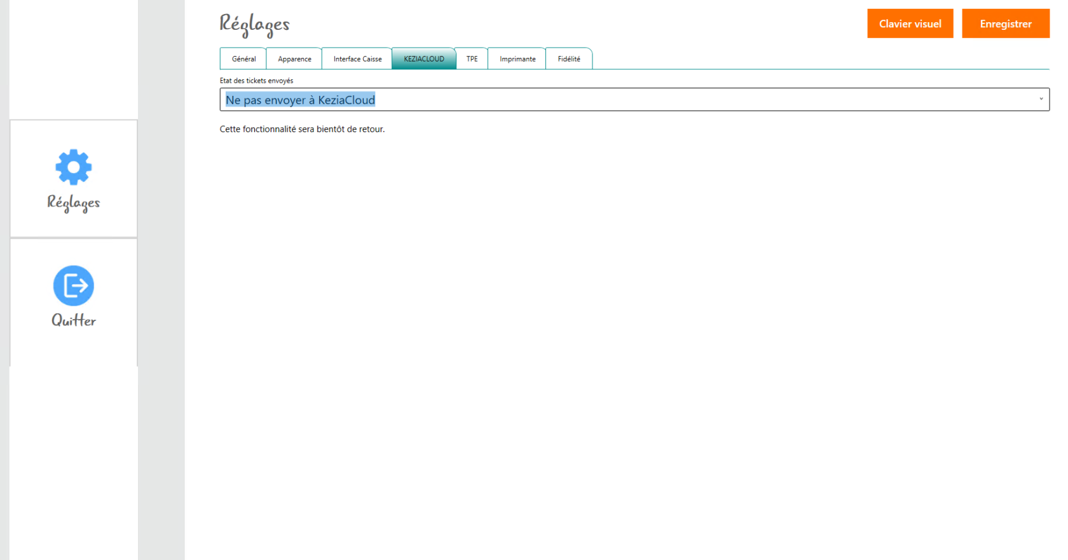Image resolution: width=1068 pixels, height=560 pixels.
Task: Click the Réglages page heading
Action: point(254,24)
